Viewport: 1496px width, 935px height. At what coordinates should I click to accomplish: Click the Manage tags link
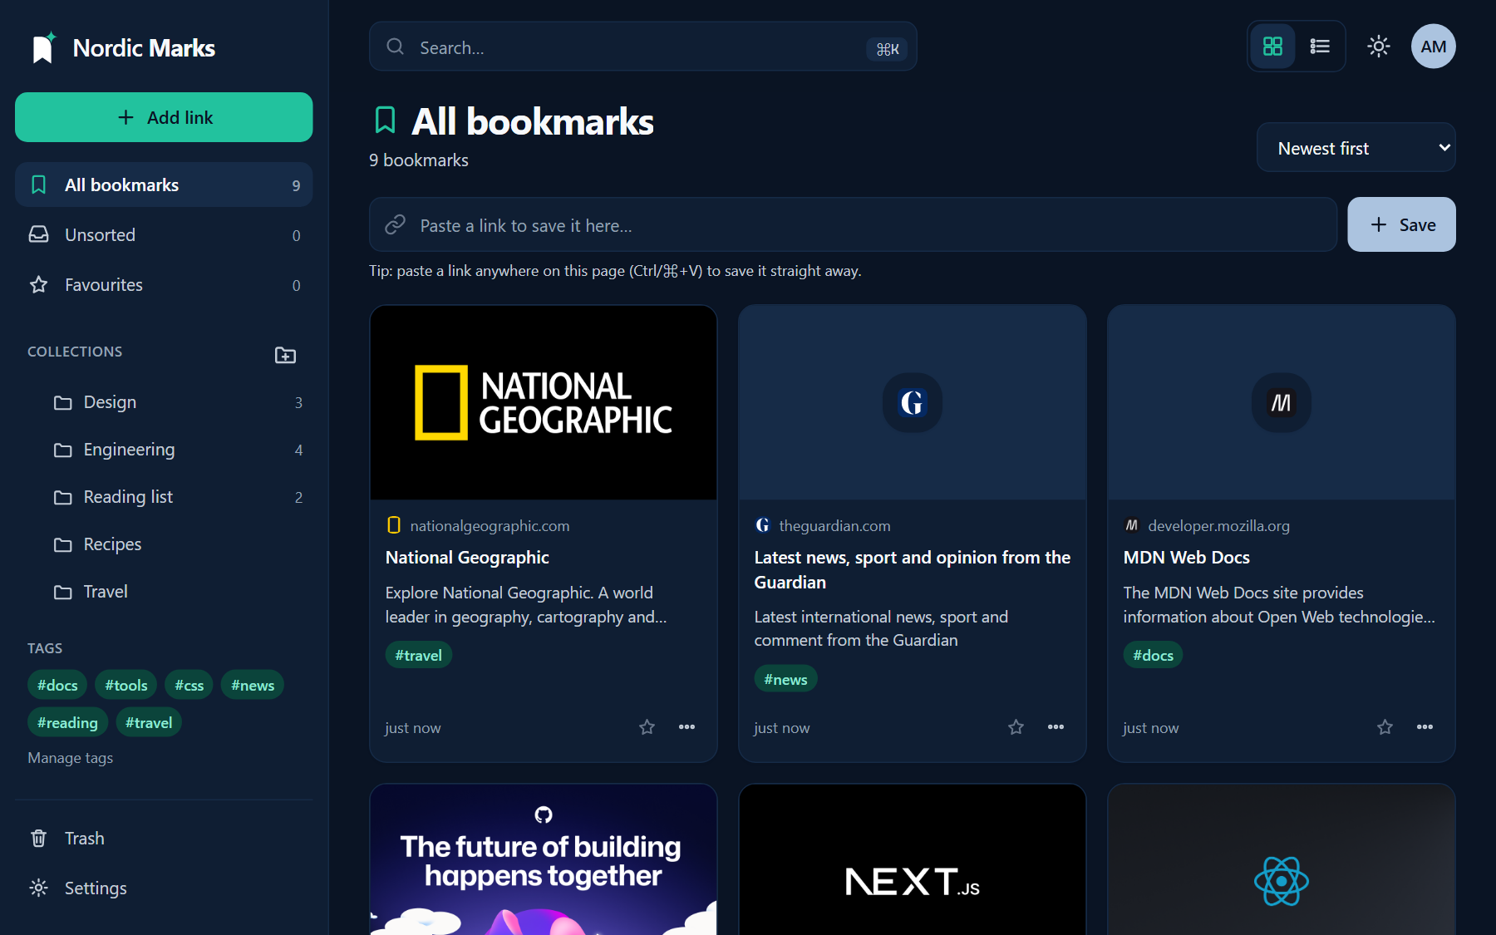coord(70,758)
